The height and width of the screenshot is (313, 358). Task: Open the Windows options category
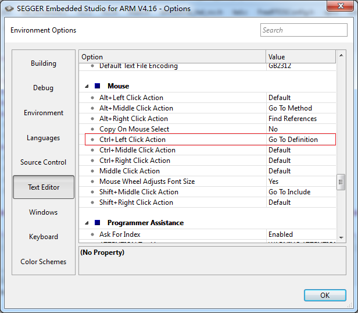(x=44, y=212)
